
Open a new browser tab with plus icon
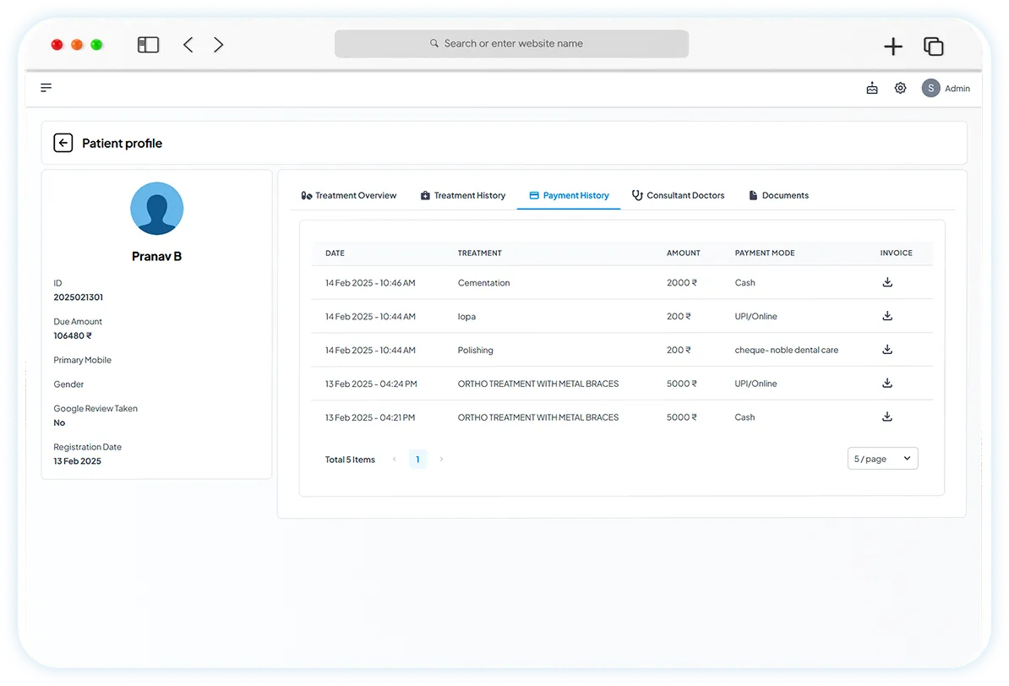tap(893, 46)
